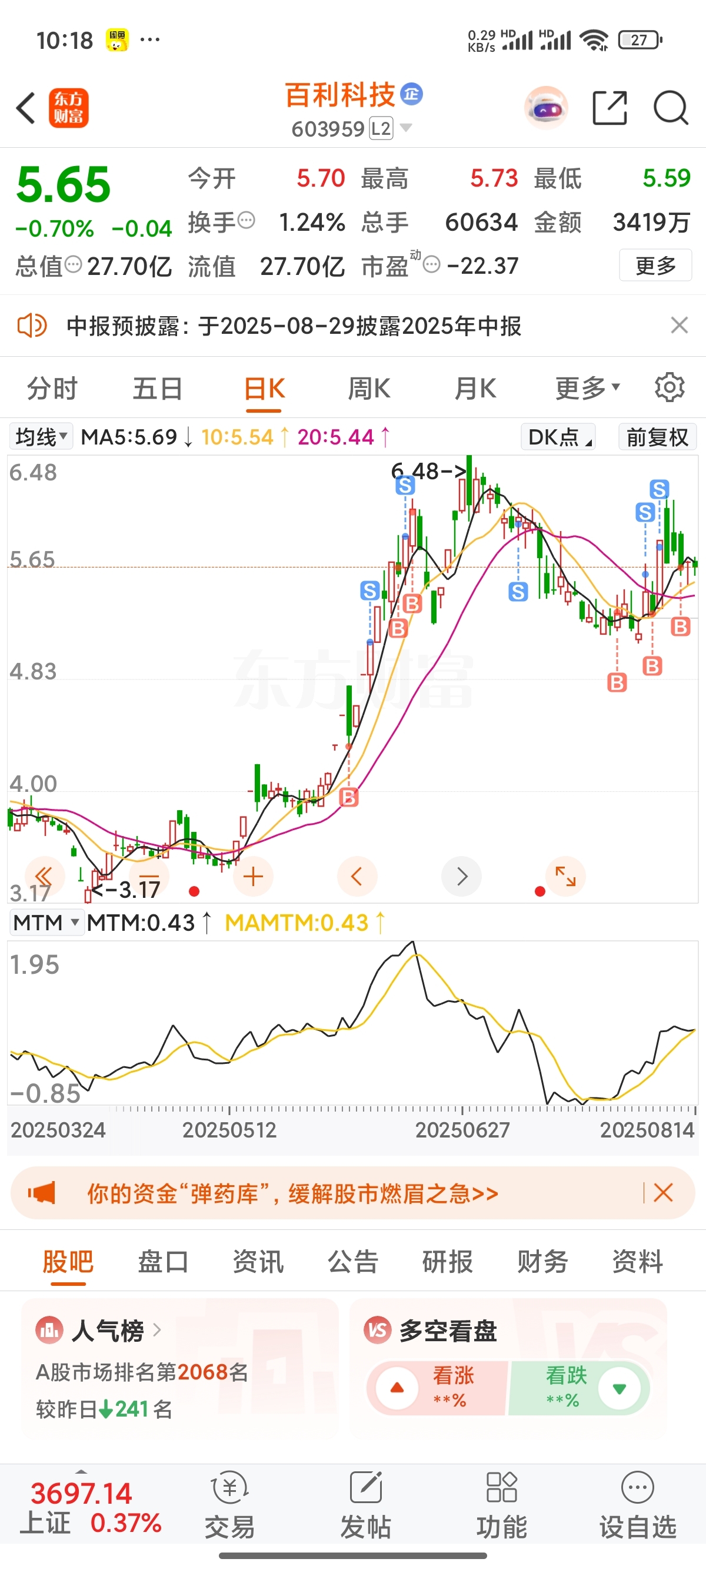Dismiss the 中报预披露 notice
This screenshot has width=706, height=1572.
coord(679,325)
